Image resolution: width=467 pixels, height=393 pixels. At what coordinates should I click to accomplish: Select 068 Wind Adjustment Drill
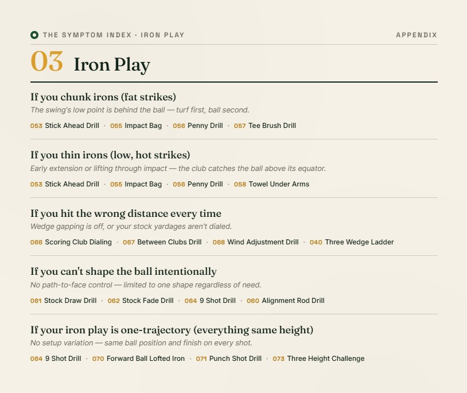coord(255,242)
